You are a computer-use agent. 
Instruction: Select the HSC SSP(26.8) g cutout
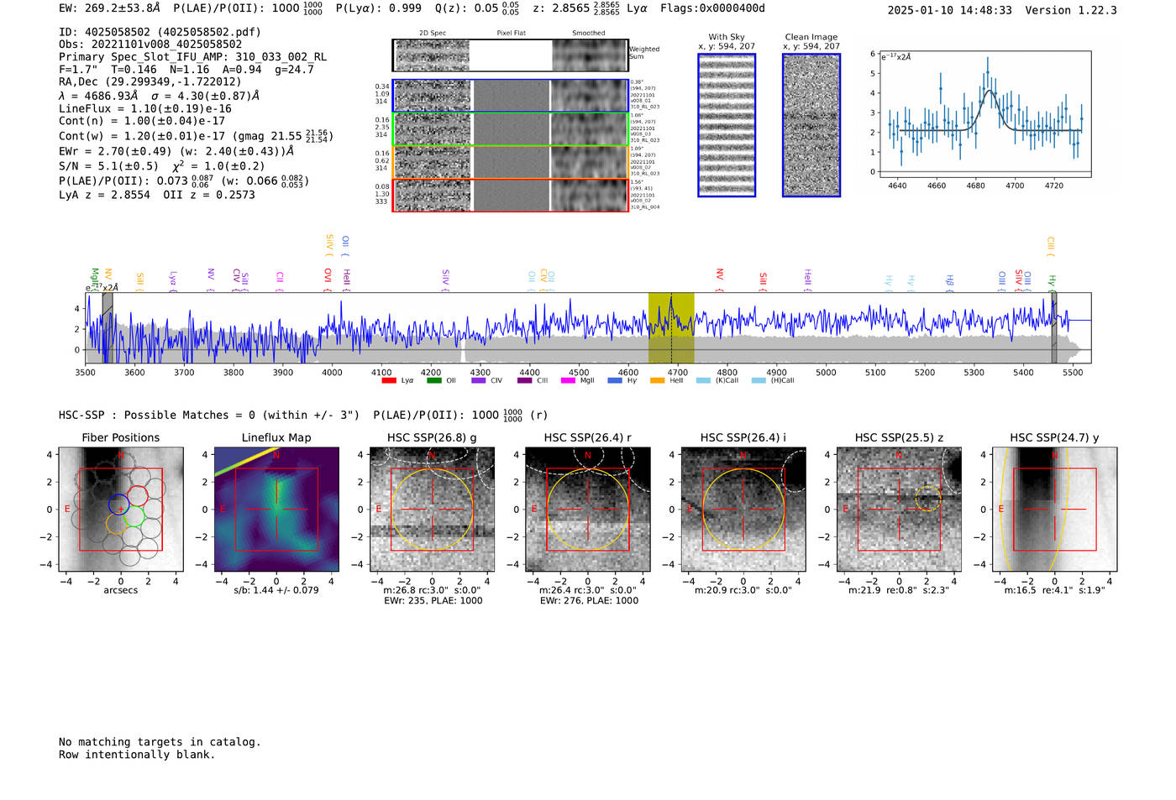pos(432,510)
